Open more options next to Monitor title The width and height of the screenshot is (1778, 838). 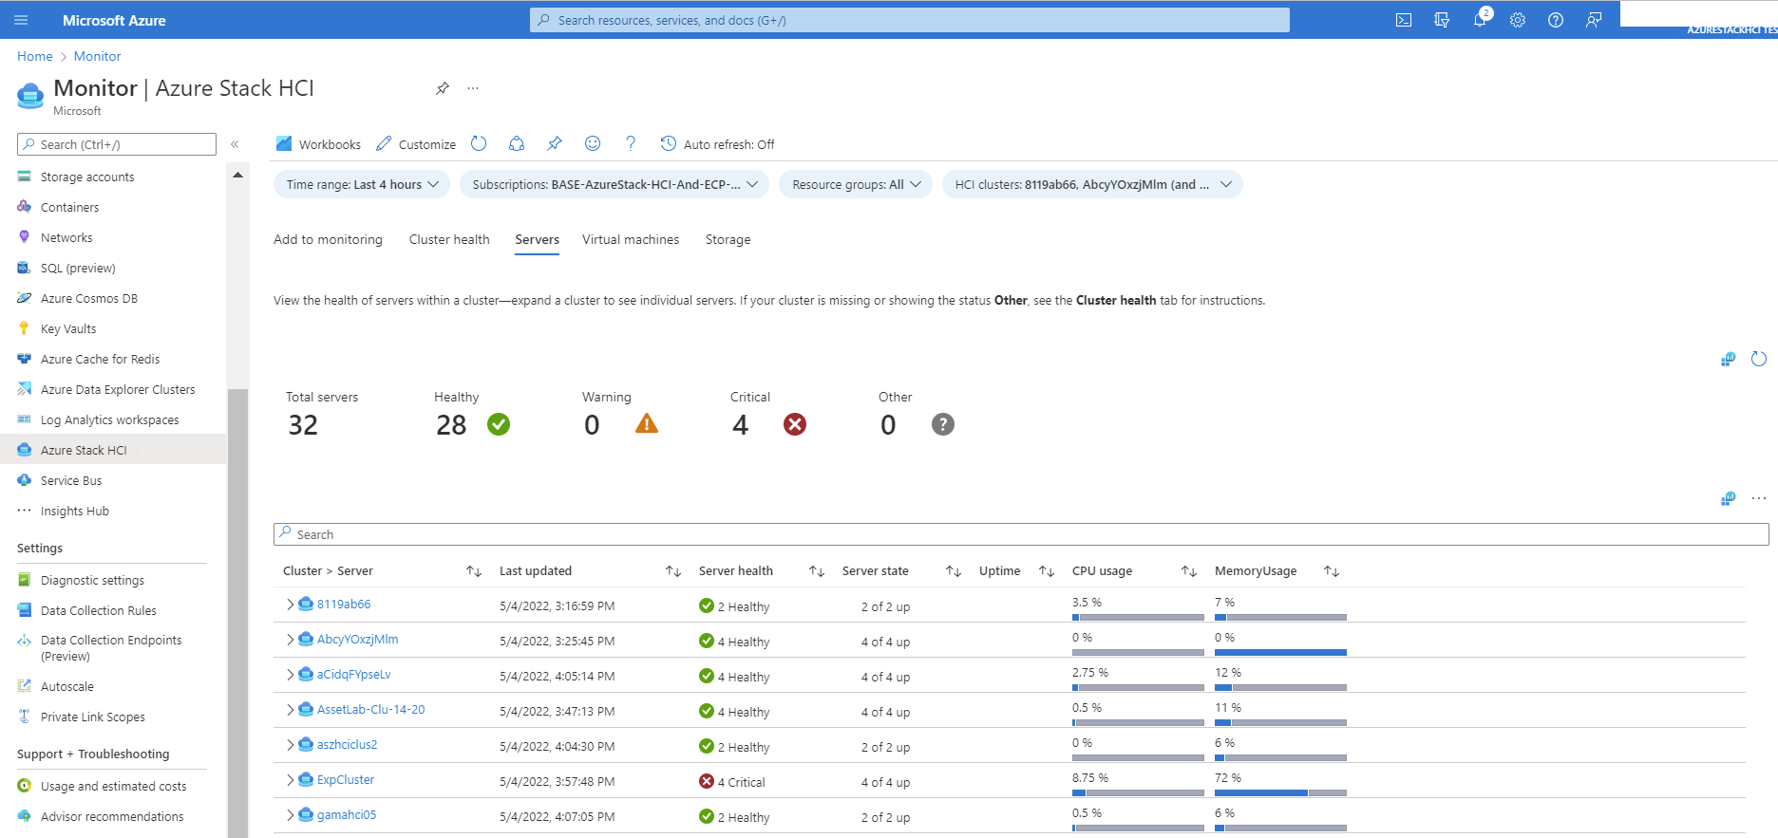point(473,88)
